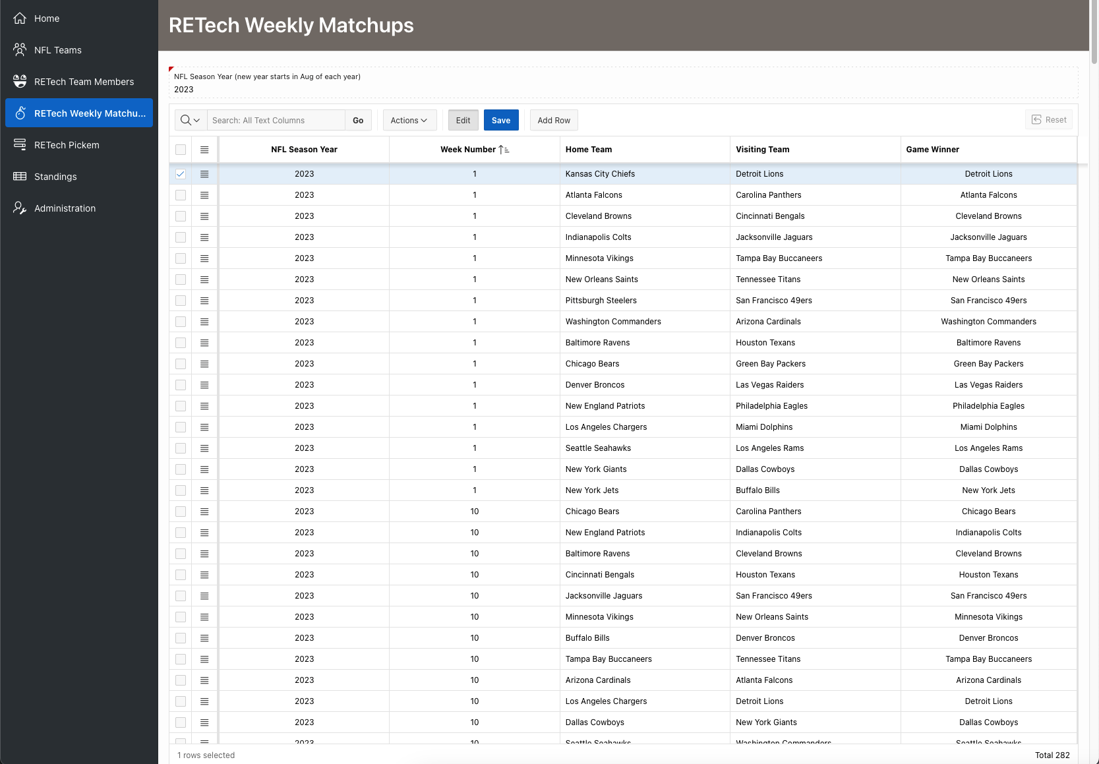Toggle the select-all rows header checkbox
Image resolution: width=1099 pixels, height=764 pixels.
[181, 150]
